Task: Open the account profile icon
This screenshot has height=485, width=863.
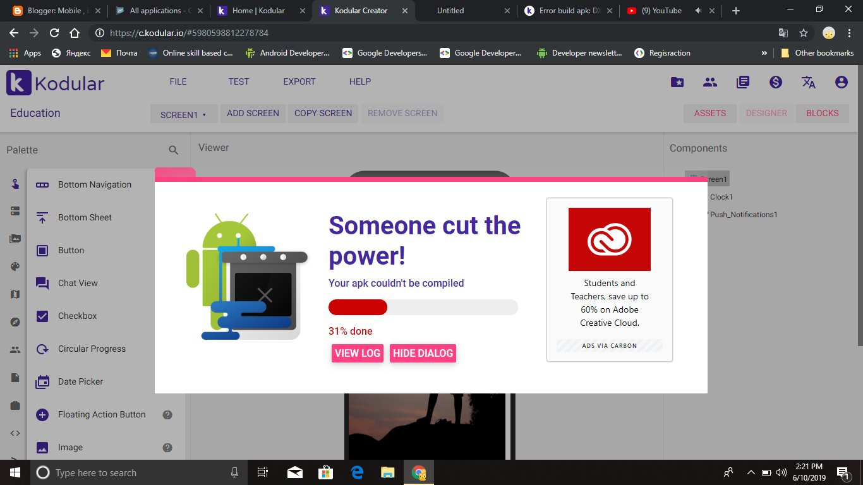Action: click(x=841, y=82)
